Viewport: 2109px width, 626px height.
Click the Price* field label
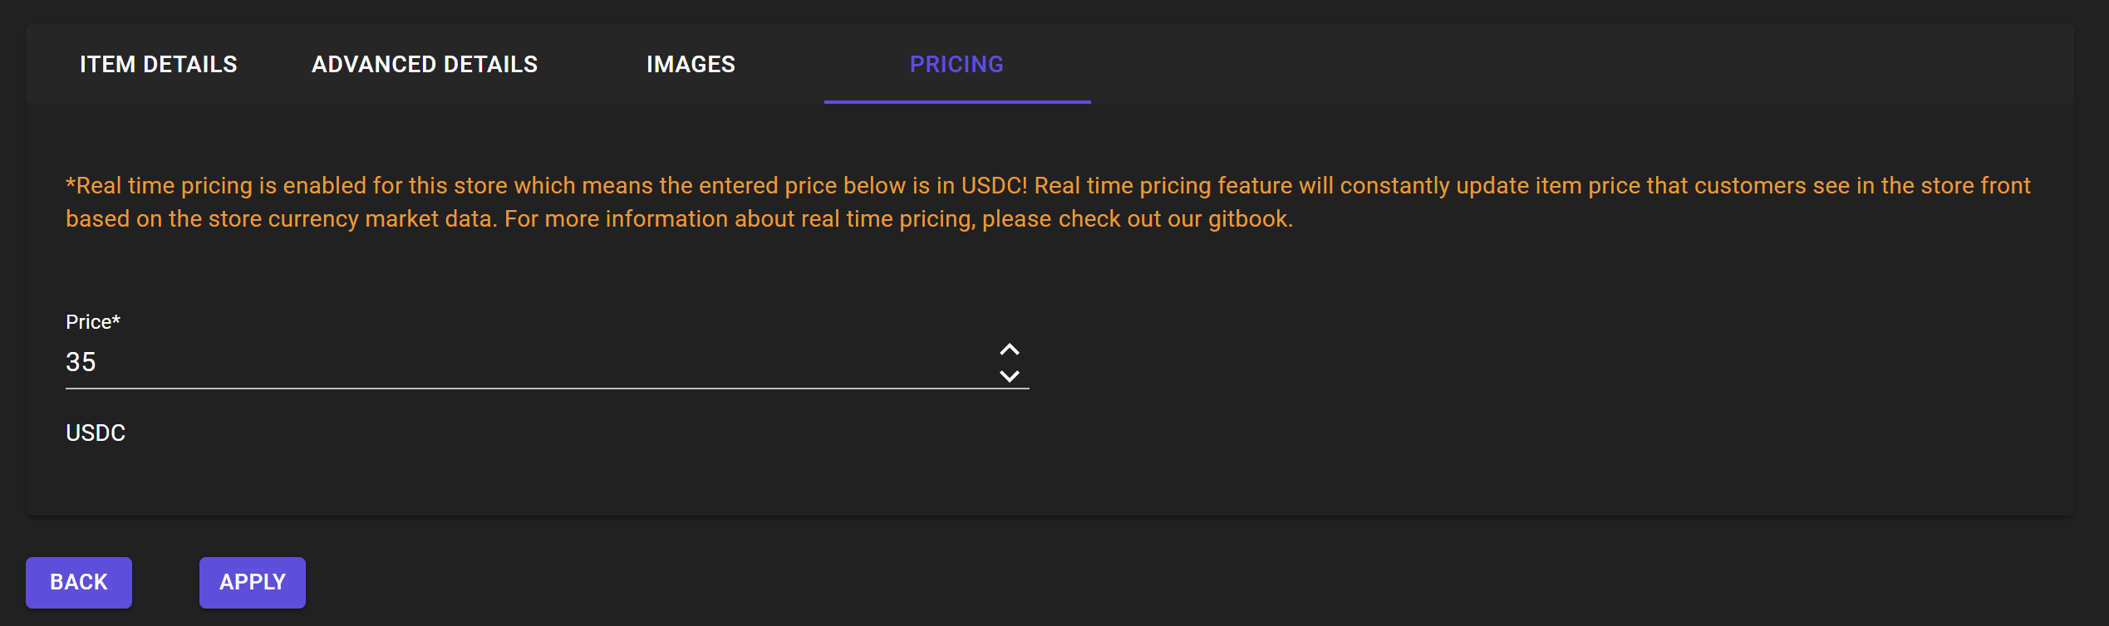[93, 322]
